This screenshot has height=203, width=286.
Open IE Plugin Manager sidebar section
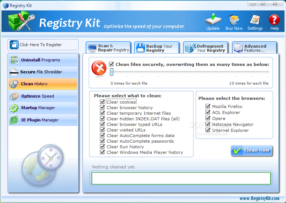point(43,120)
